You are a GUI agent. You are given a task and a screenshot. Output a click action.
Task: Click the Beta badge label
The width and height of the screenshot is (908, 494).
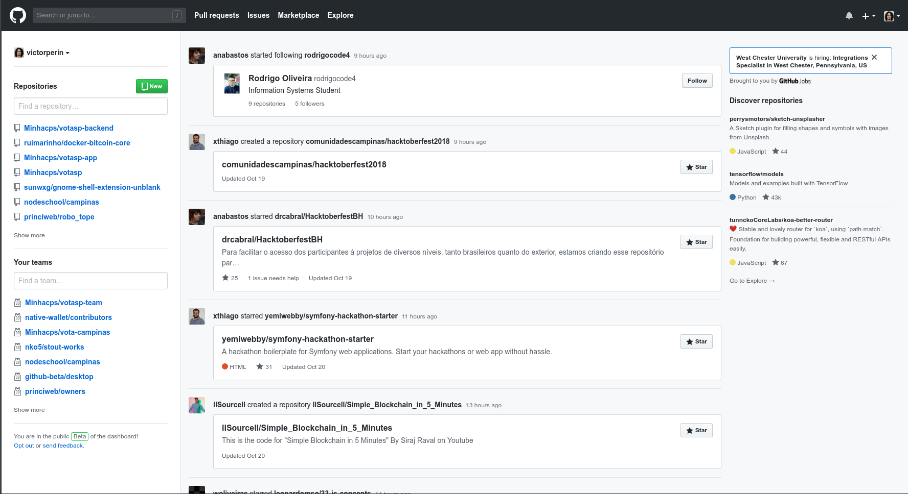[x=80, y=436]
